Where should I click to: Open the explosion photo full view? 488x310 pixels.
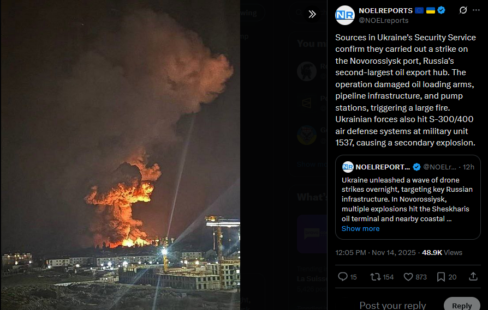[x=121, y=155]
